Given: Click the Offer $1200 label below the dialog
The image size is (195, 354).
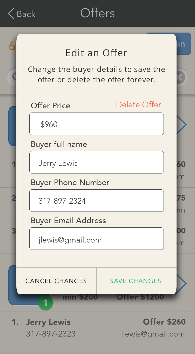Looking at the screenshot, I should pyautogui.click(x=140, y=297).
